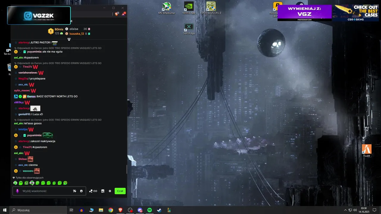Focus the Wyszukaj taskbar search box
The width and height of the screenshot is (381, 214).
(38, 210)
